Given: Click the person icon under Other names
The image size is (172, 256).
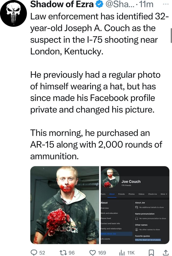Looking at the screenshot, I should click(x=136, y=229).
